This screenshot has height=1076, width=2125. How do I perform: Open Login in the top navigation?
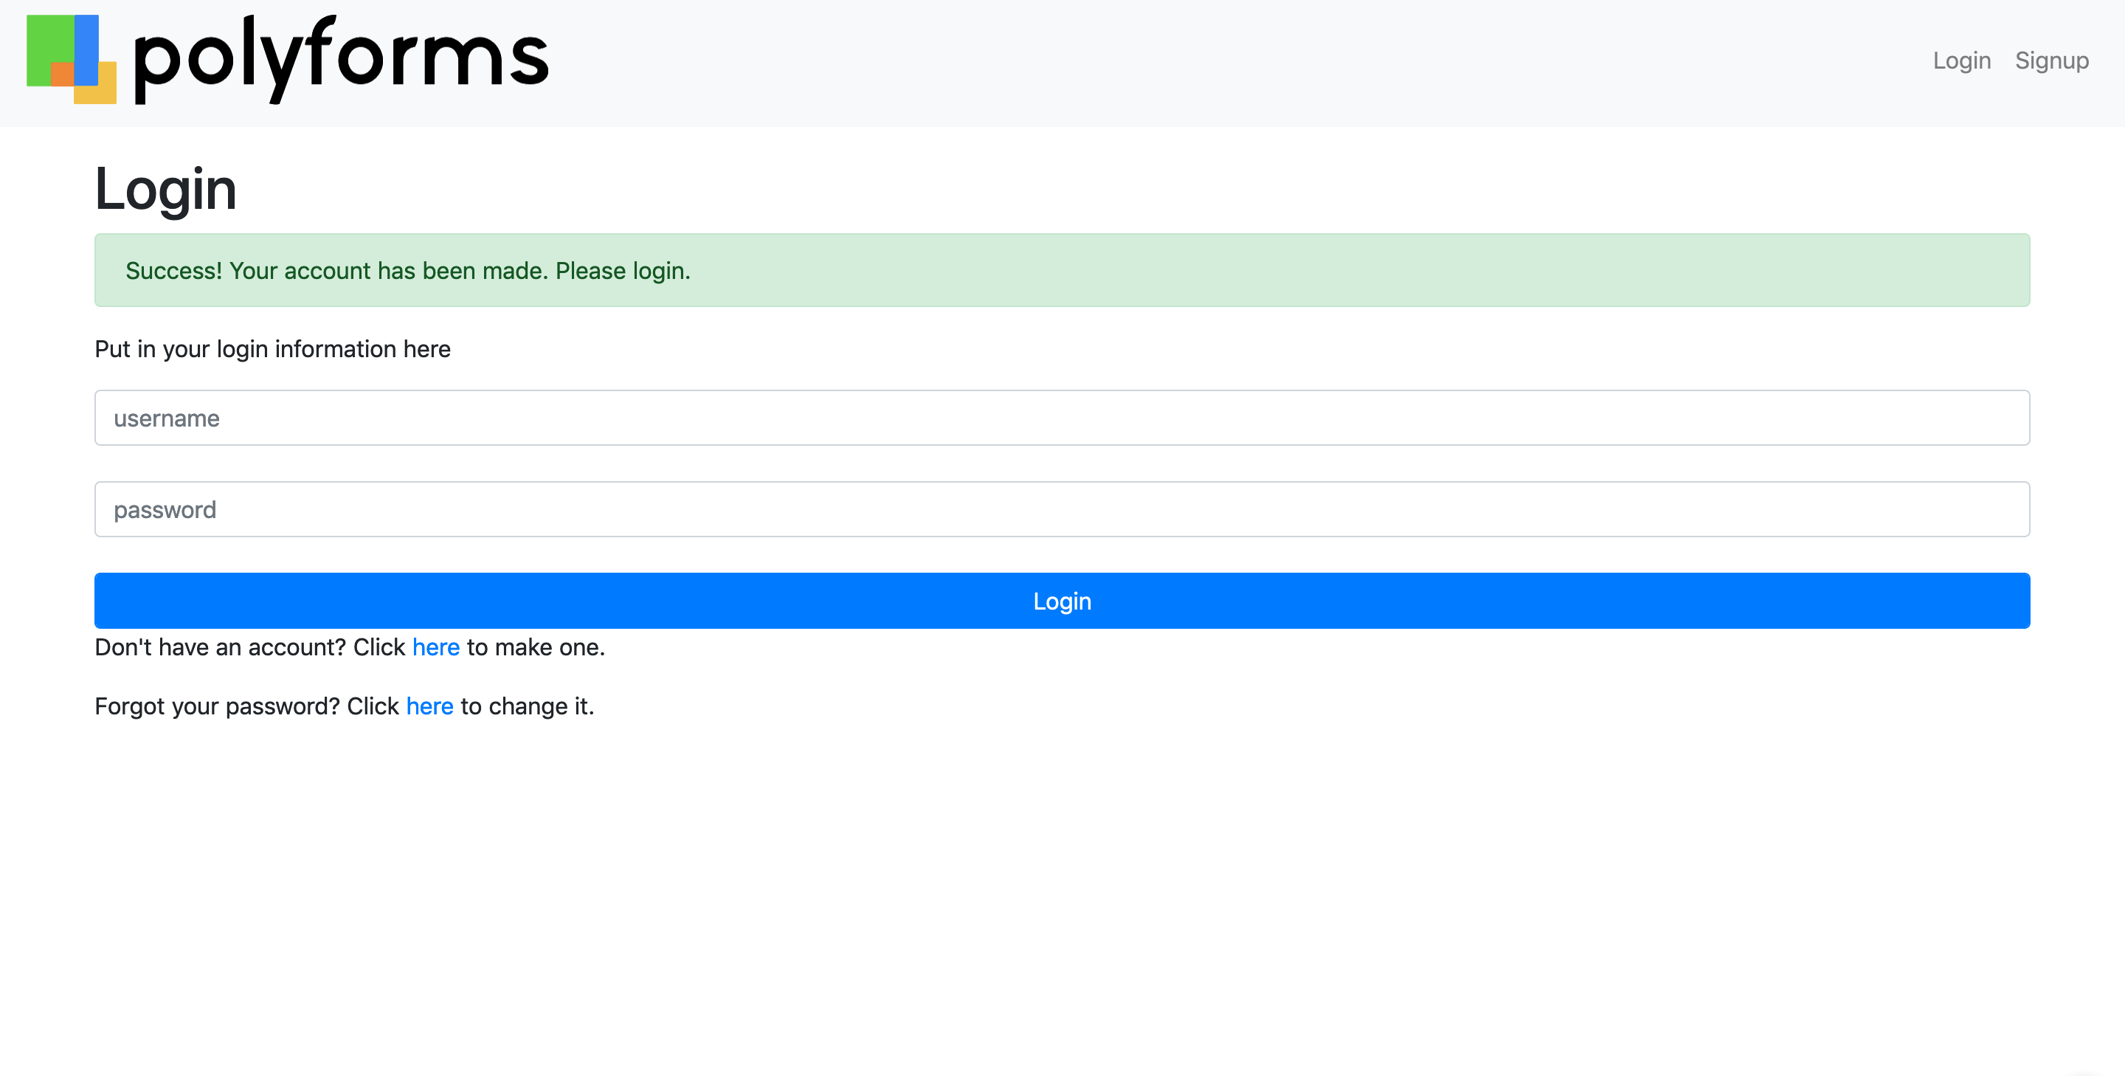pos(1962,61)
